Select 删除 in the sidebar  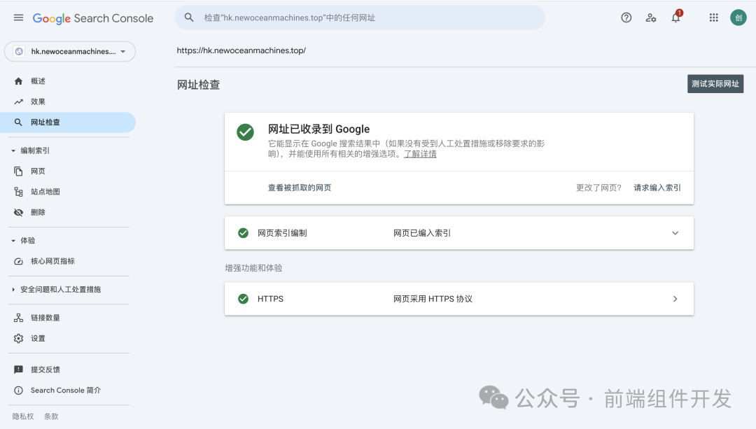pyautogui.click(x=36, y=211)
